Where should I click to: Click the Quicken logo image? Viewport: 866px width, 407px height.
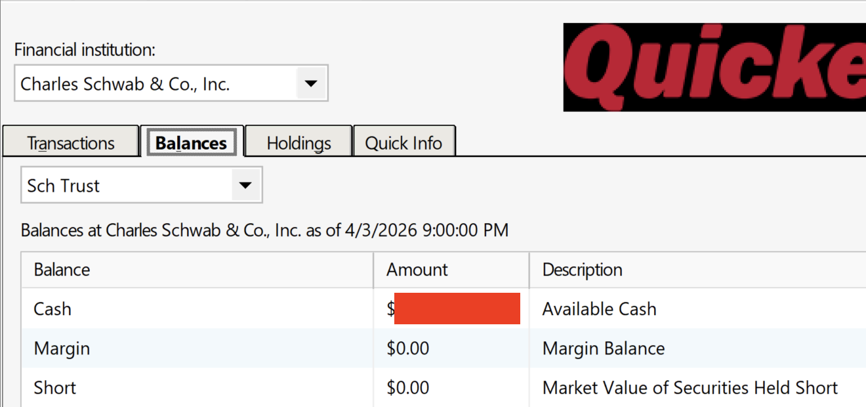click(x=714, y=68)
